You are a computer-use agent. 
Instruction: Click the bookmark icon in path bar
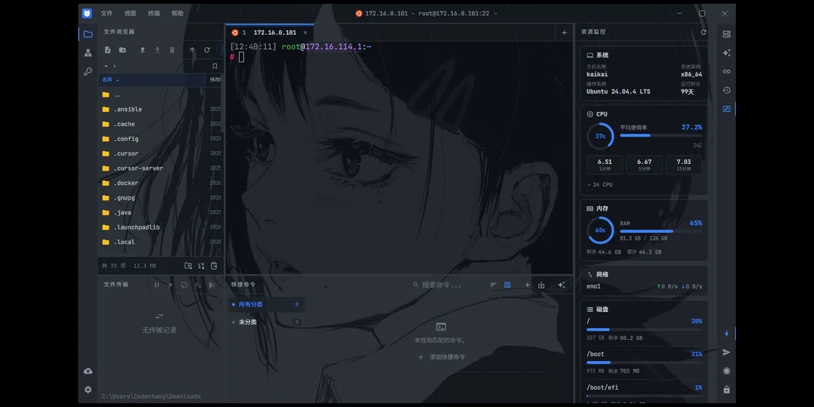215,66
